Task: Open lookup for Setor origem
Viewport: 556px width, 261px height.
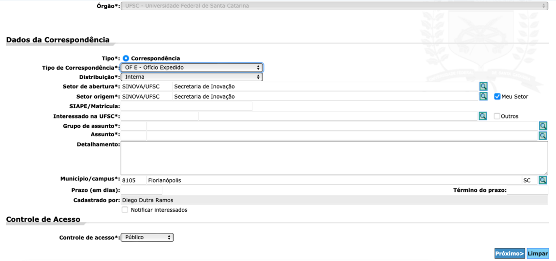Action: click(x=483, y=96)
